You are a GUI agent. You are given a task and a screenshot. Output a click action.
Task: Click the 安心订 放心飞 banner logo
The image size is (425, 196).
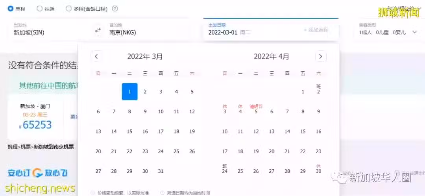point(38,173)
